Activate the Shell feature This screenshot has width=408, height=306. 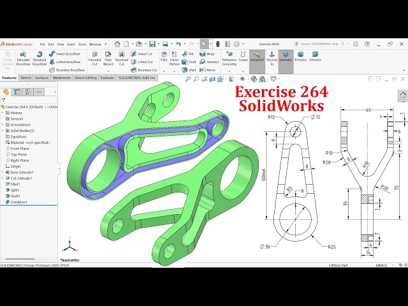click(189, 70)
